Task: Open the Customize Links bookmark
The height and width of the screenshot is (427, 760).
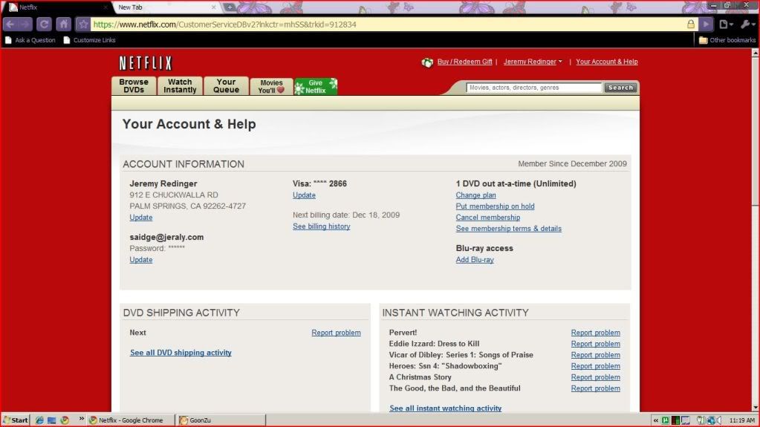Action: point(89,40)
